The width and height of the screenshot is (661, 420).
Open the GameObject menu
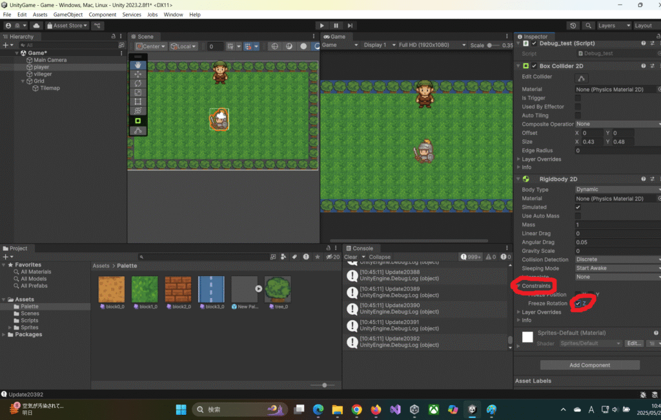[x=68, y=14]
